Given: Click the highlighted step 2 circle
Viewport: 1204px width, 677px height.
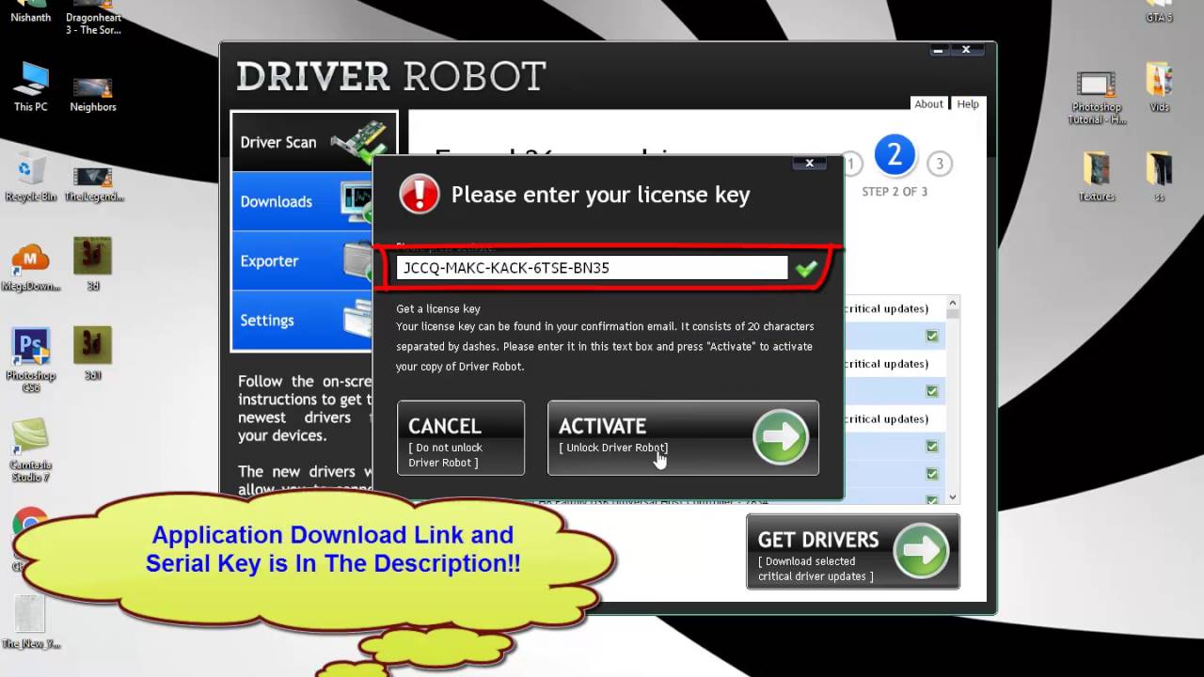Looking at the screenshot, I should [x=895, y=155].
